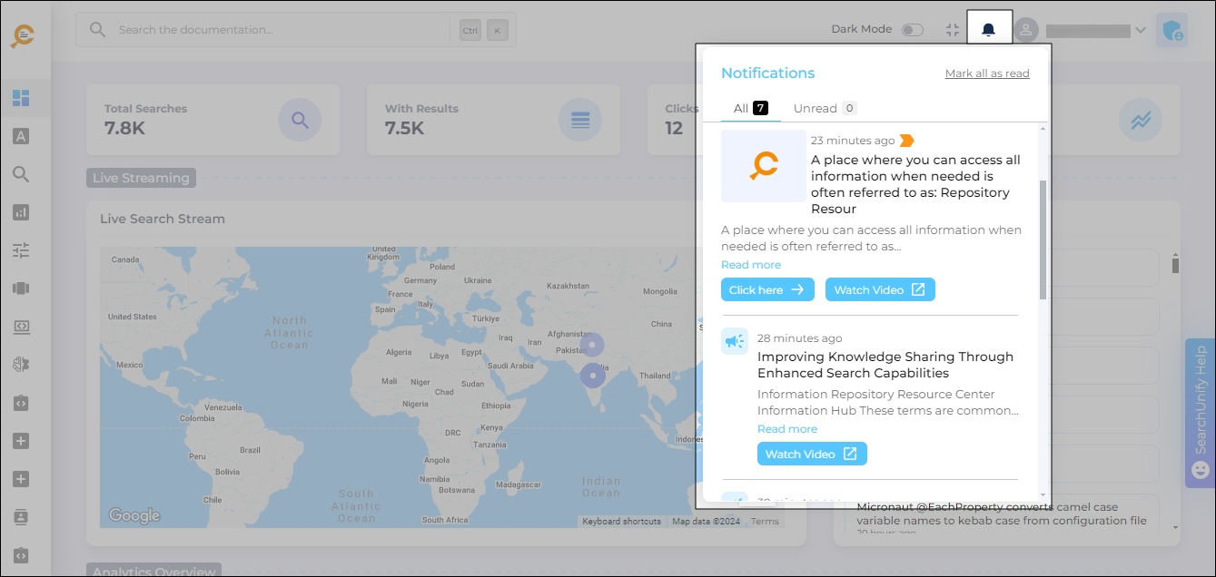Click the notification bell icon
This screenshot has width=1216, height=577.
[x=989, y=30]
